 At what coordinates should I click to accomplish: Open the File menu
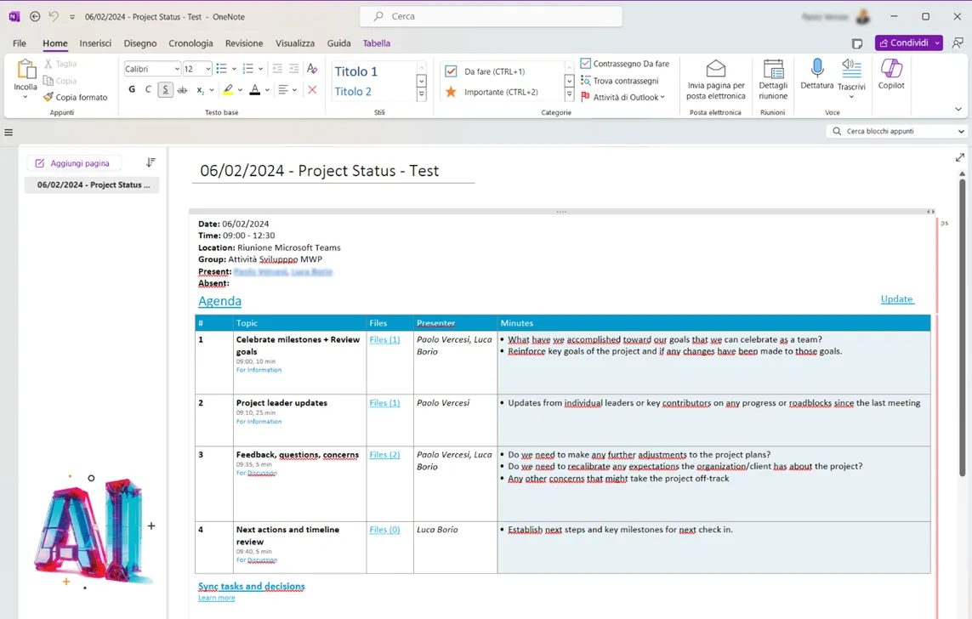tap(20, 43)
